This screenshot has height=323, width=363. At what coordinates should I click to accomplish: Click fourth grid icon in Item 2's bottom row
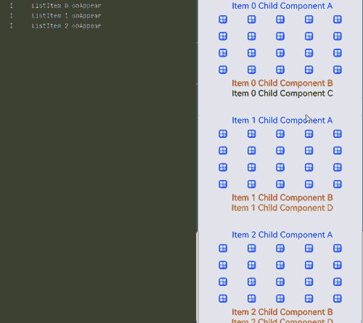[309, 299]
